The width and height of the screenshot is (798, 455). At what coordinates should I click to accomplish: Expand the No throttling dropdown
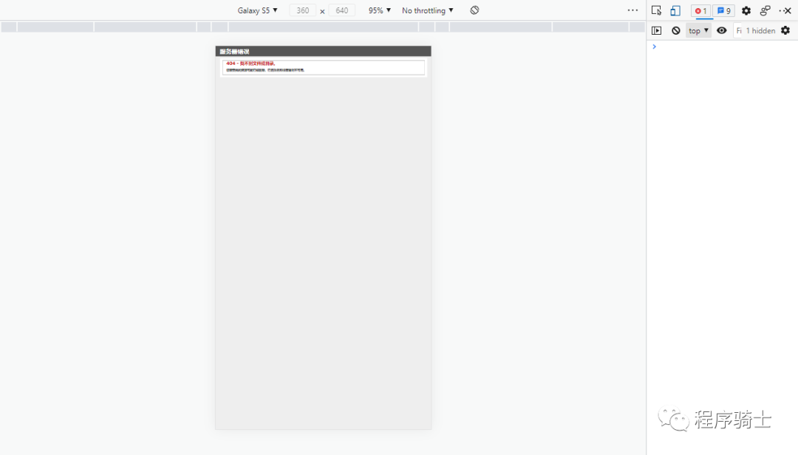pos(428,10)
